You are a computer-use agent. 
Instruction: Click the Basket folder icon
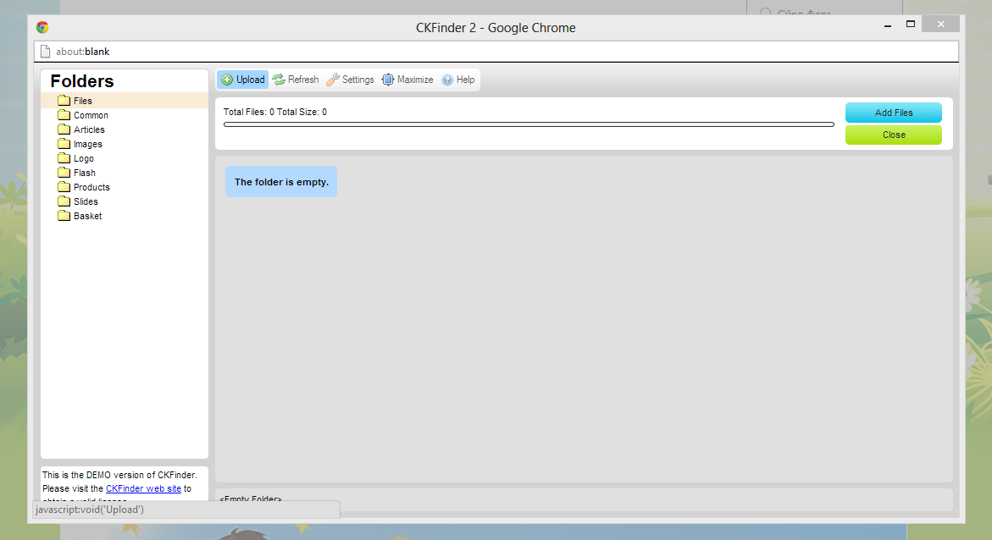click(x=64, y=216)
